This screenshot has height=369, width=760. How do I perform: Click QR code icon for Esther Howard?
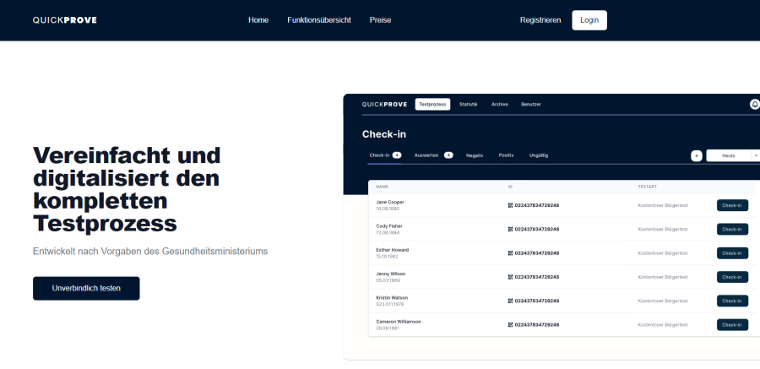tap(510, 252)
